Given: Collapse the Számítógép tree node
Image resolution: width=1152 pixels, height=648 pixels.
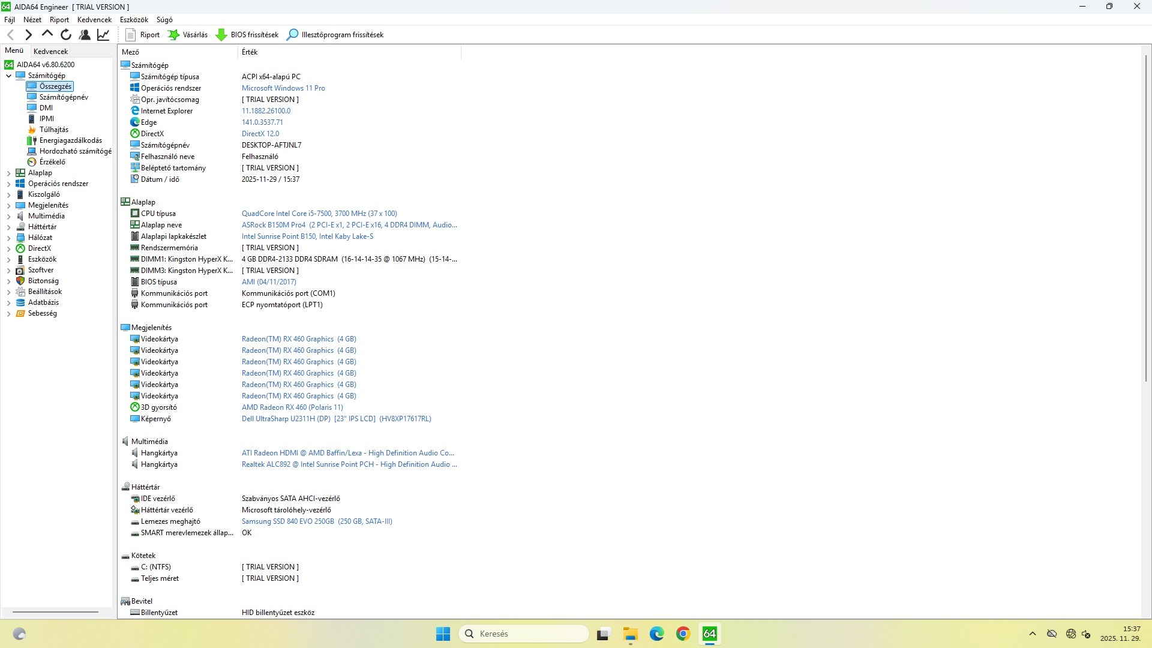Looking at the screenshot, I should click(x=9, y=76).
